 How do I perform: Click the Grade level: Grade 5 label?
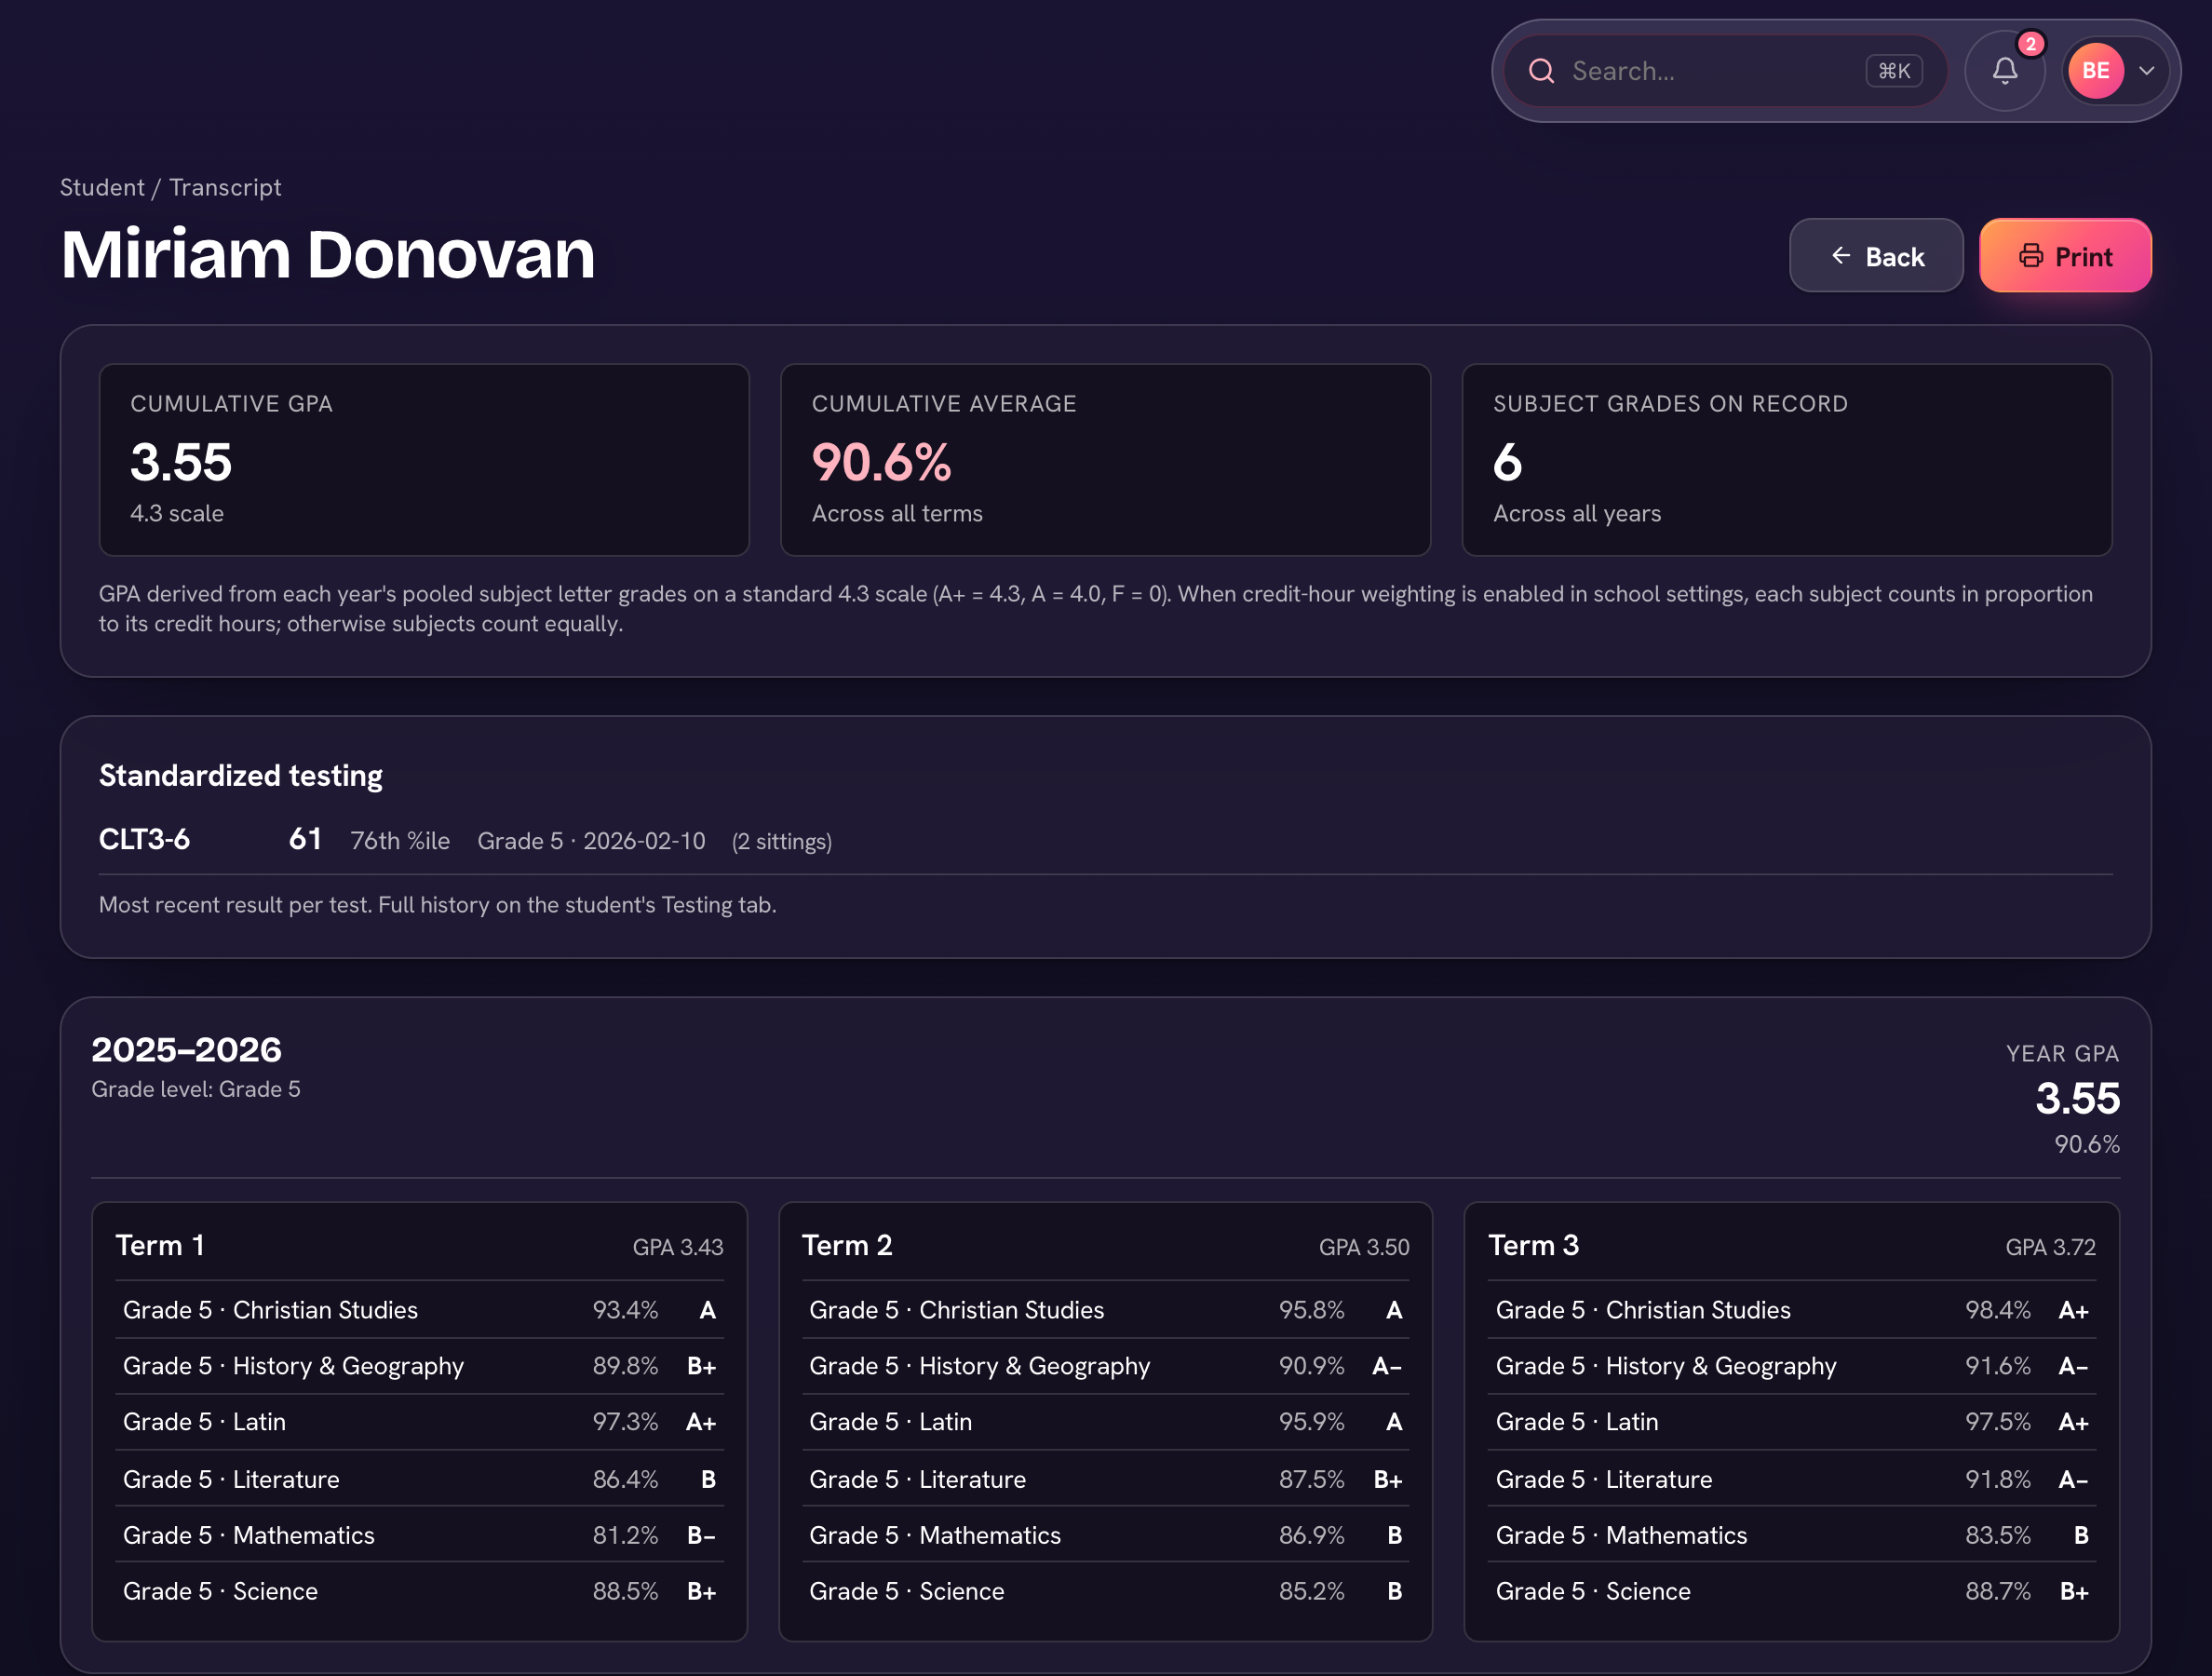(x=196, y=1089)
